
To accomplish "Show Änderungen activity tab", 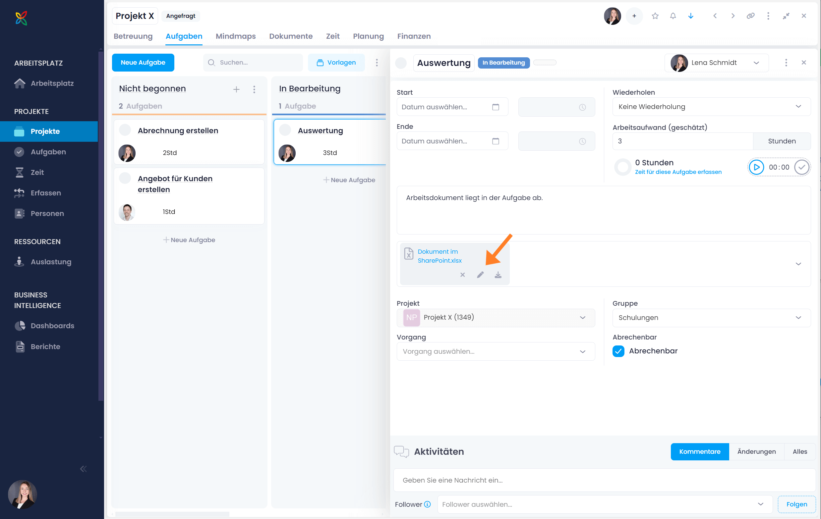I will (x=756, y=452).
